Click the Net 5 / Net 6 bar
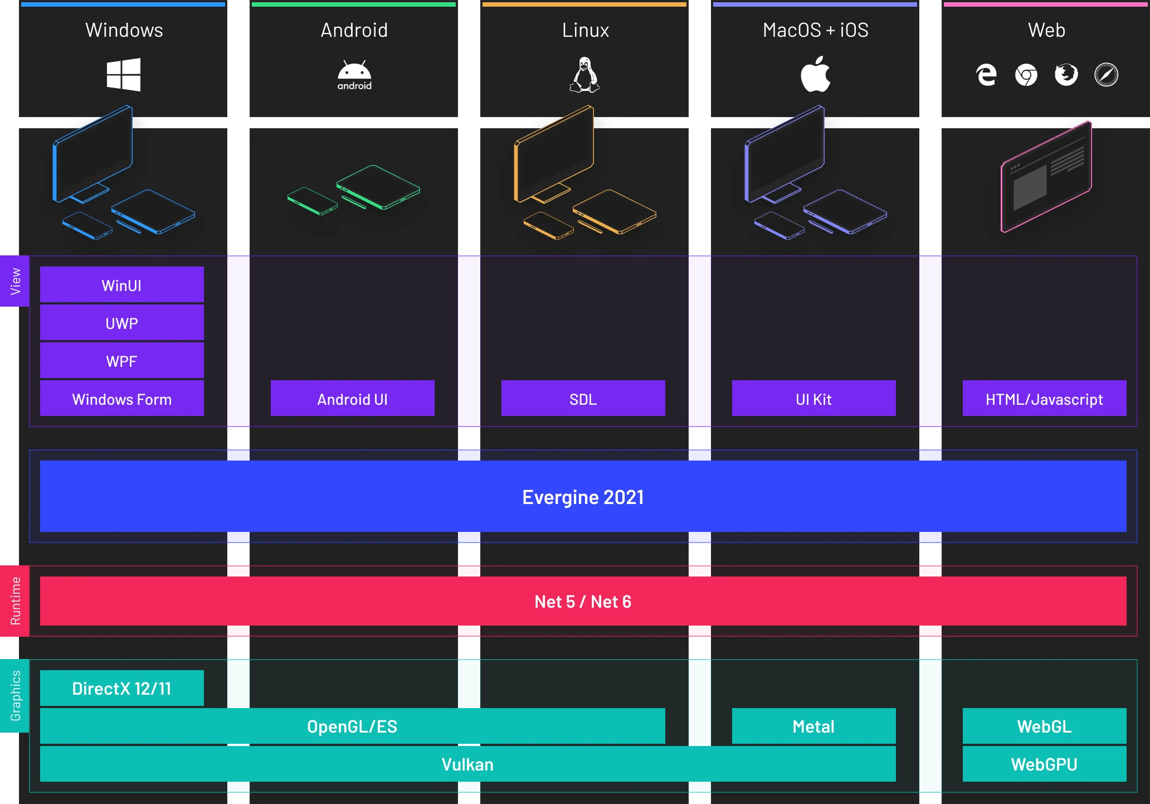This screenshot has height=804, width=1150. pyautogui.click(x=583, y=601)
